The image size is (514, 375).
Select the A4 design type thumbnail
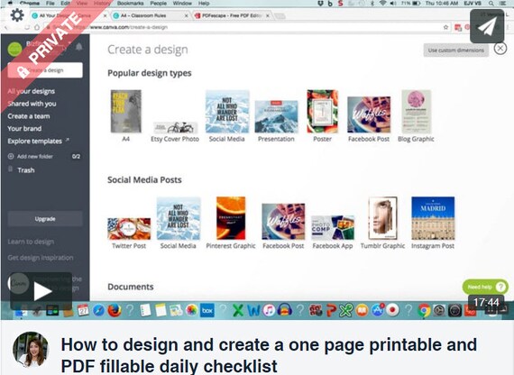point(126,112)
